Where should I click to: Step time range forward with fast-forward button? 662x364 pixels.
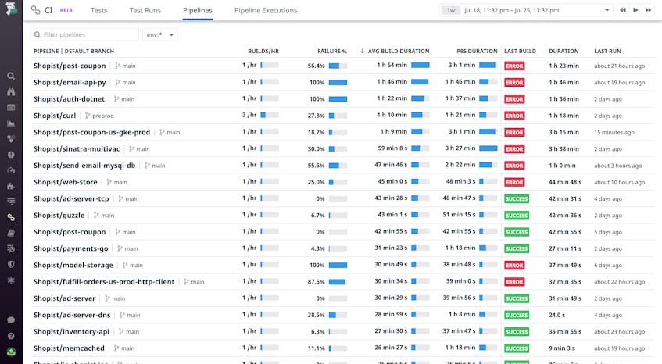point(648,10)
